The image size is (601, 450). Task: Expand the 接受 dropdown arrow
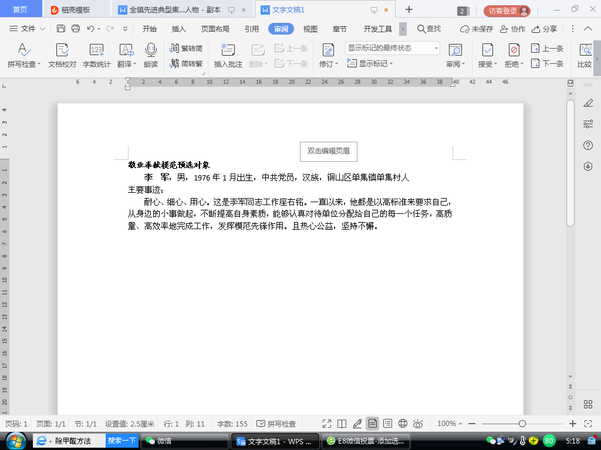(x=495, y=64)
